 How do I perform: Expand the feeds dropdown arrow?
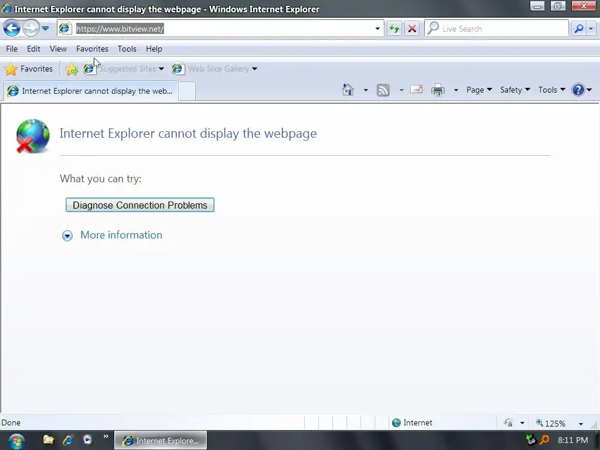[401, 90]
